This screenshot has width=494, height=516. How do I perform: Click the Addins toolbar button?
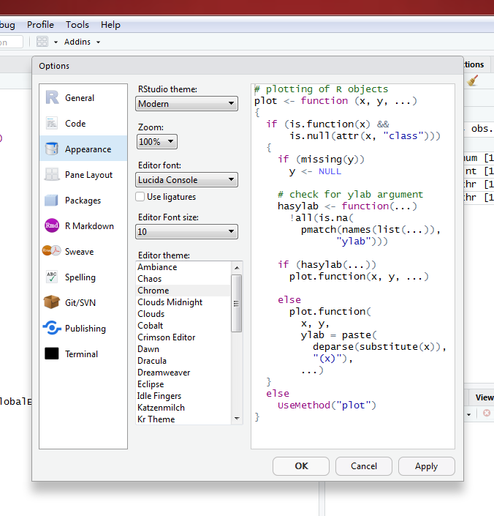[x=77, y=42]
